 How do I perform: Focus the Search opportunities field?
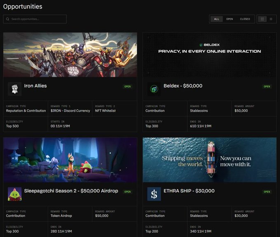[x=35, y=19]
